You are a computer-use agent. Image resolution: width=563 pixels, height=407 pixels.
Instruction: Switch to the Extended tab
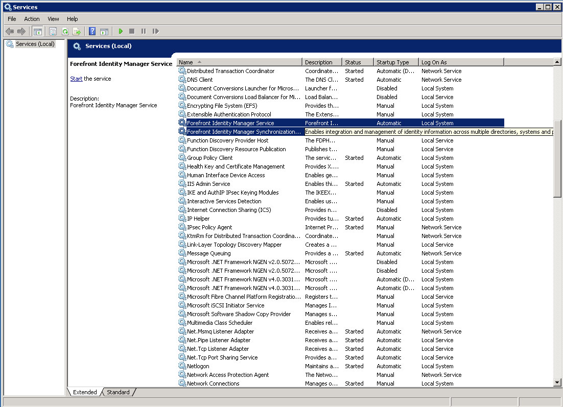[85, 392]
